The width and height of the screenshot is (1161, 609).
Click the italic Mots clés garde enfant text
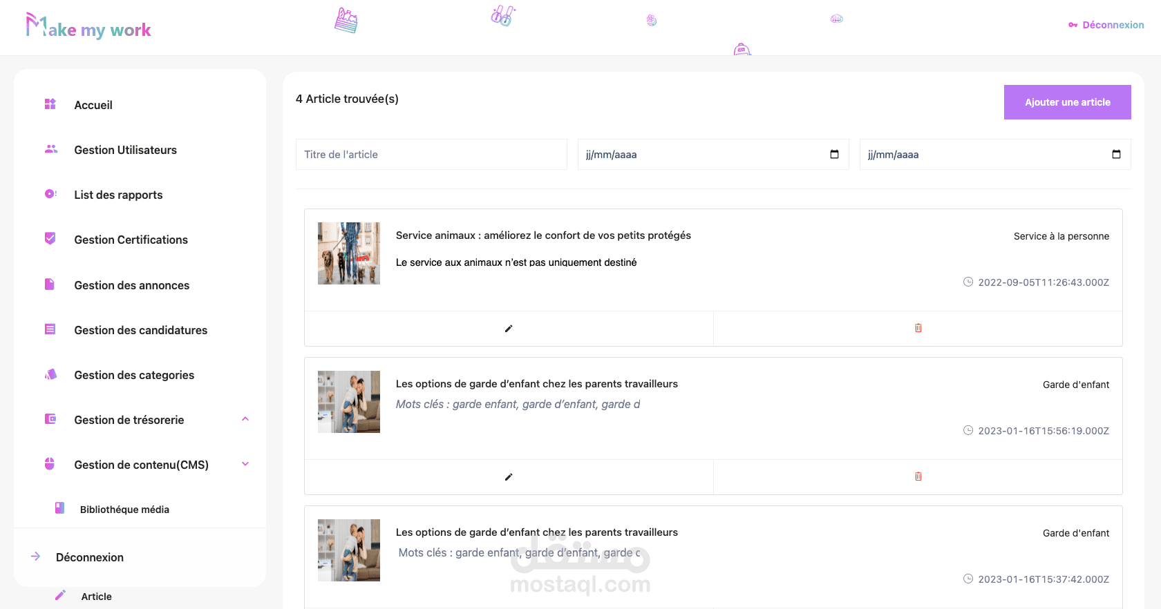pos(518,404)
